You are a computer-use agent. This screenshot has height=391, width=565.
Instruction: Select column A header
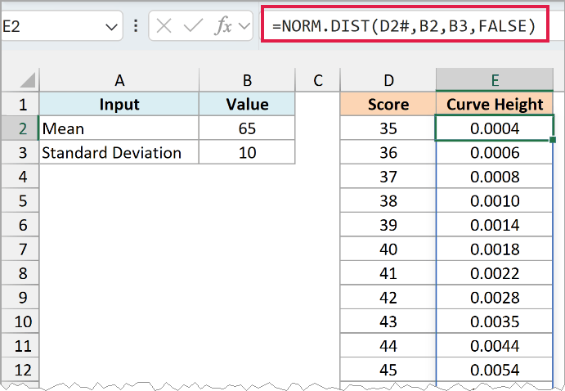click(x=119, y=80)
